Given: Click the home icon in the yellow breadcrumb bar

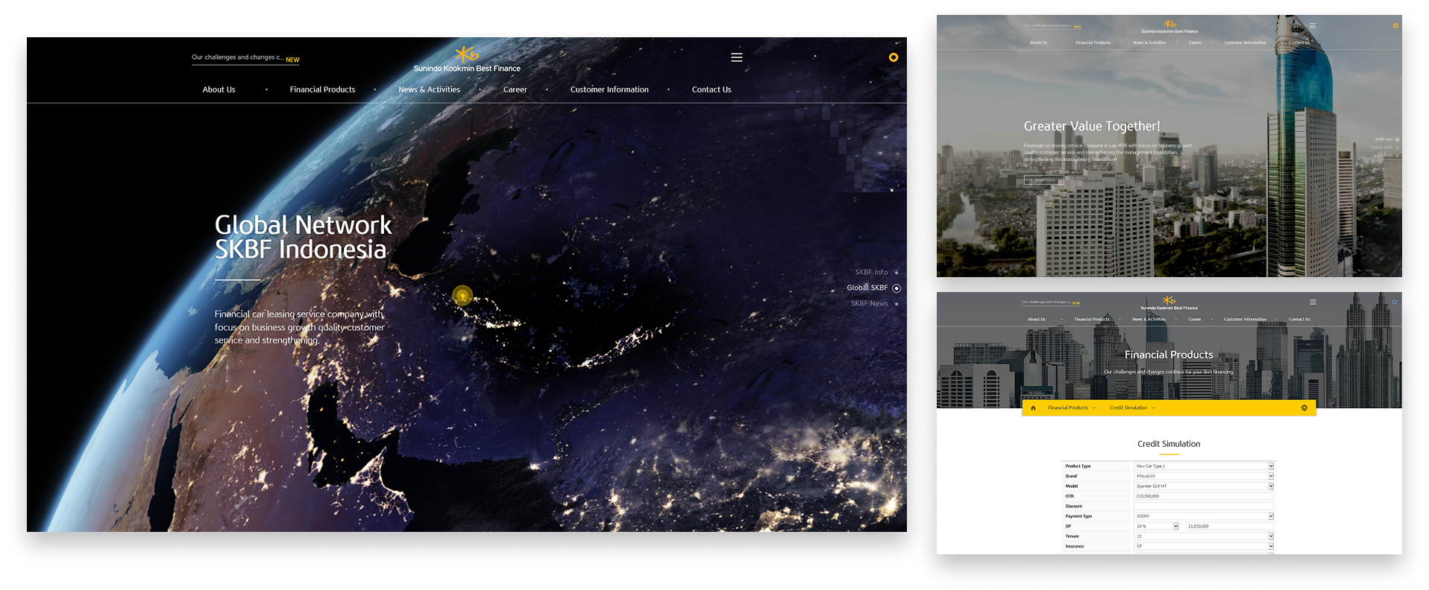Looking at the screenshot, I should pyautogui.click(x=1033, y=407).
